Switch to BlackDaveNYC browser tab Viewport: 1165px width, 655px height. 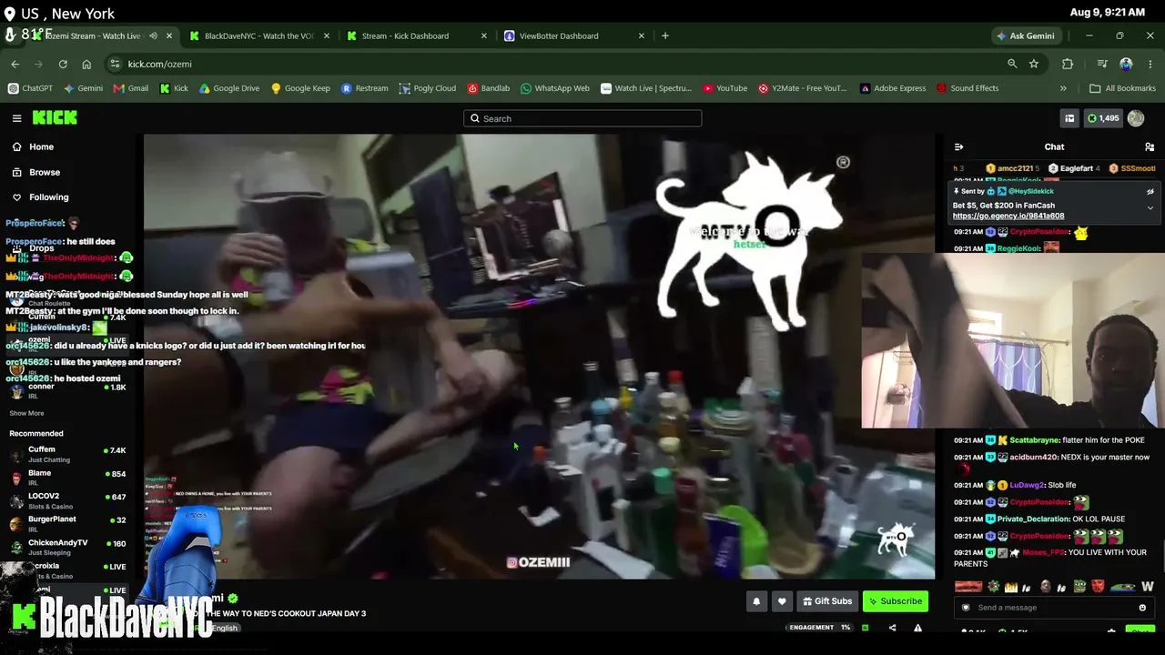(258, 36)
